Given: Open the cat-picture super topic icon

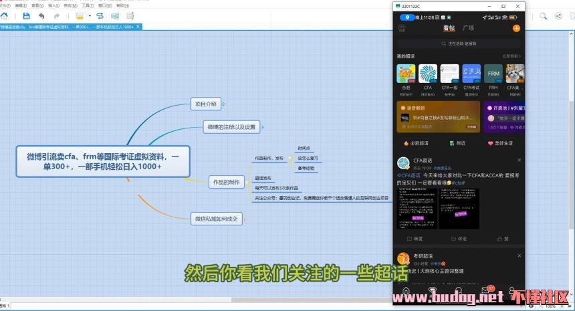Looking at the screenshot, I should [x=515, y=74].
